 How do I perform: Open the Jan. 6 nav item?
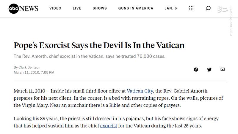tap(171, 8)
